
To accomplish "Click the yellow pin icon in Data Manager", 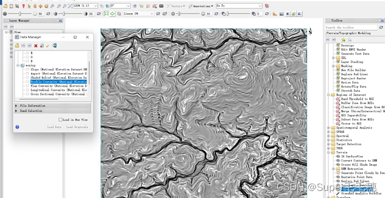I will pyautogui.click(x=48, y=46).
